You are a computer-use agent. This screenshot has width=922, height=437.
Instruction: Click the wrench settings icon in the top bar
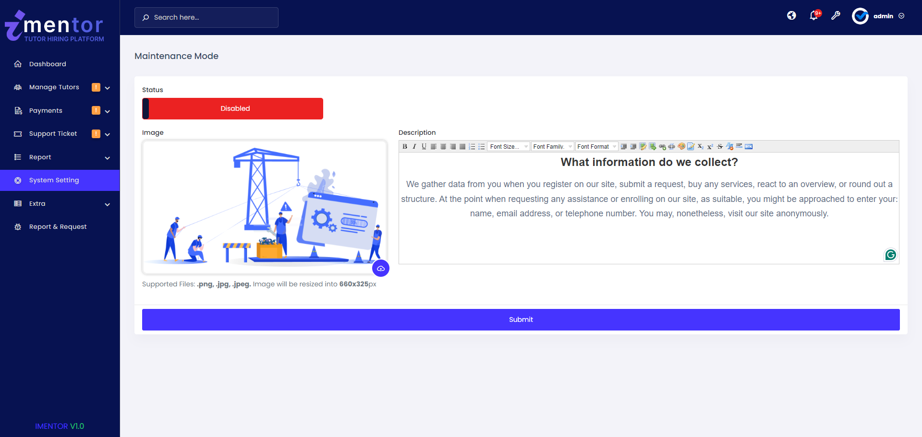836,15
